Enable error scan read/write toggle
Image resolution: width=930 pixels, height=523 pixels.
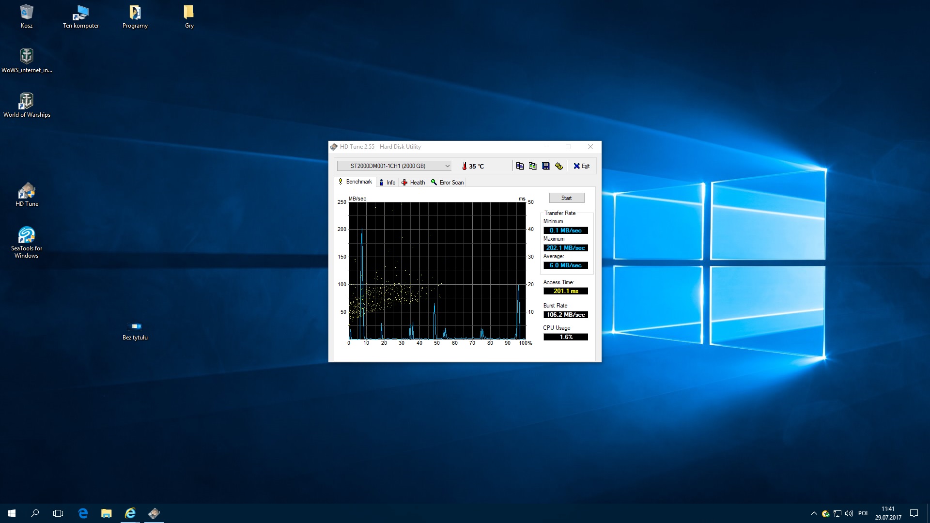pyautogui.click(x=447, y=182)
